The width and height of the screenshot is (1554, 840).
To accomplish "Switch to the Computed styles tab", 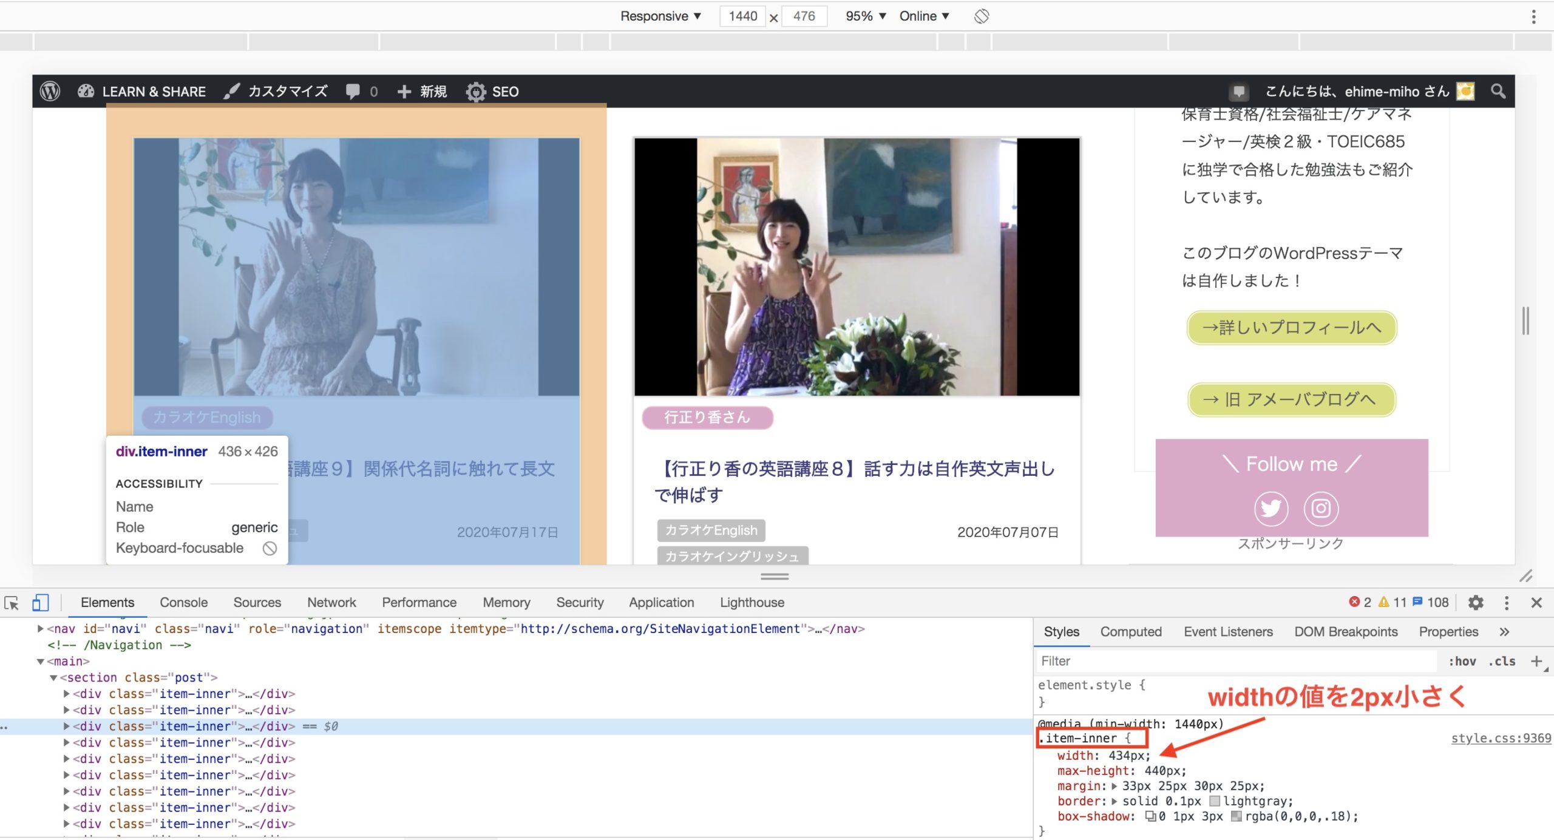I will (x=1130, y=631).
